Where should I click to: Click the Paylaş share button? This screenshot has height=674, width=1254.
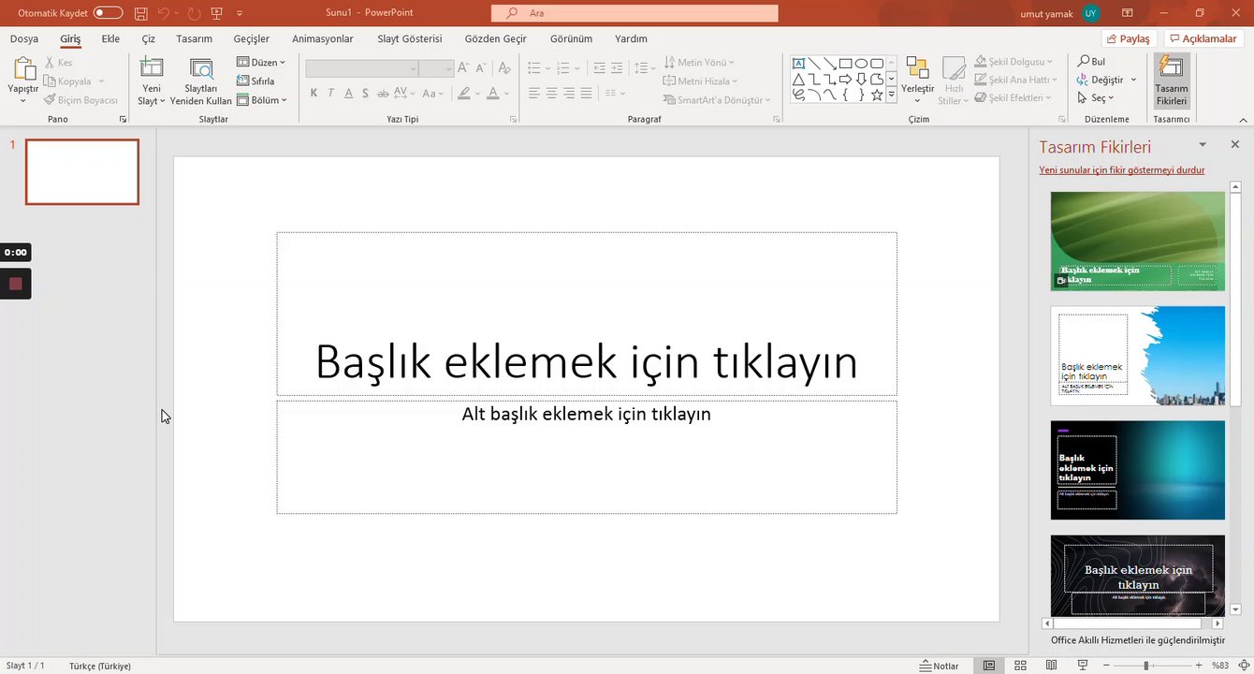pos(1129,38)
